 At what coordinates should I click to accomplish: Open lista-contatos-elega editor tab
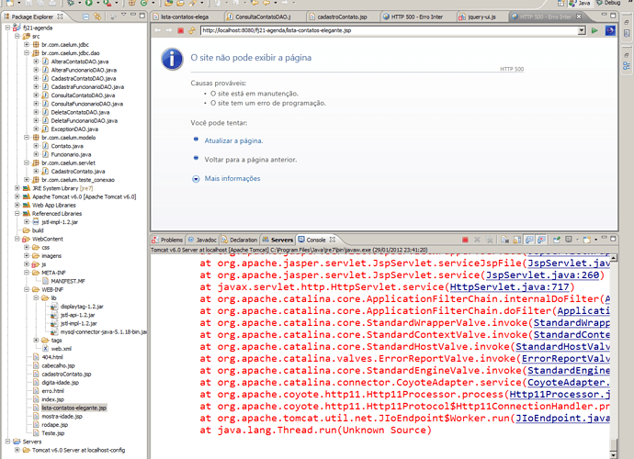tap(185, 17)
